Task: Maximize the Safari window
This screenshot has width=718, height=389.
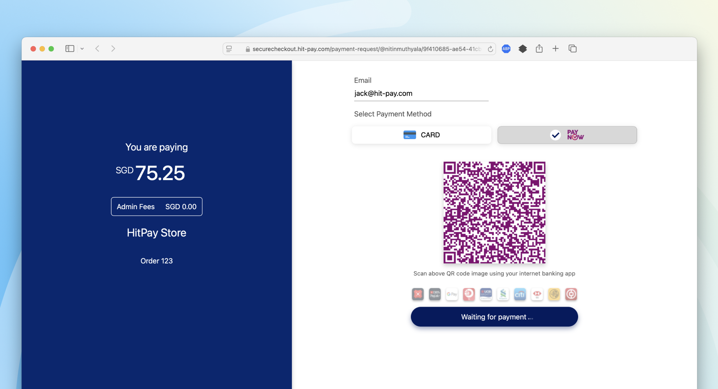Action: click(51, 49)
